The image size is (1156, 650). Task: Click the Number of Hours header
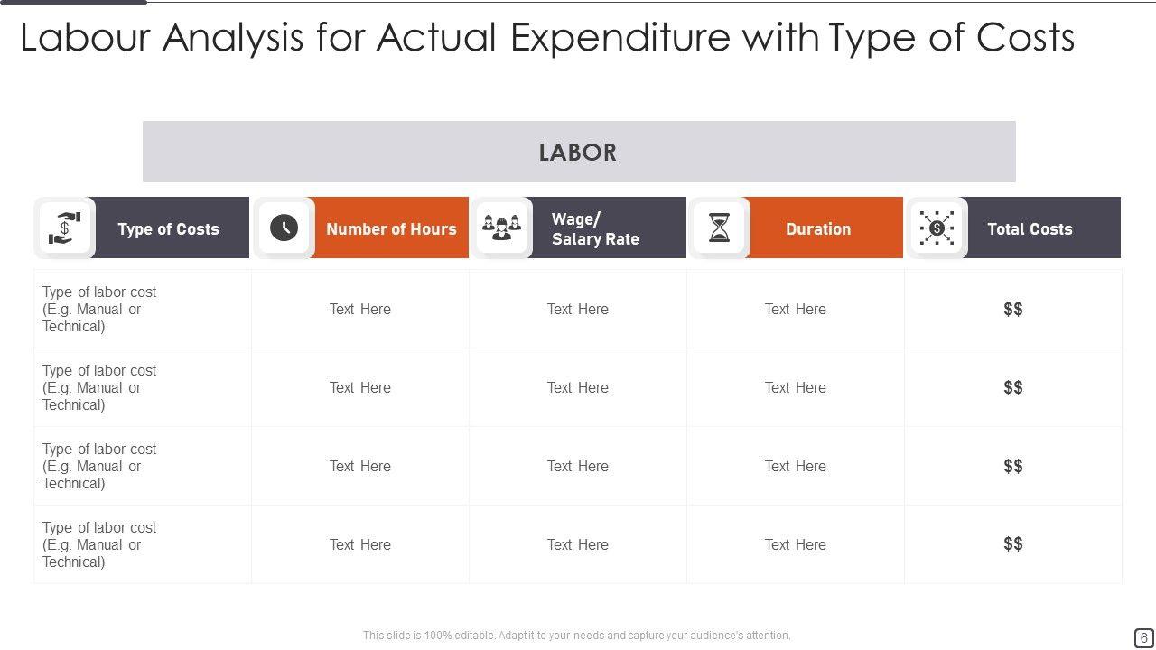coord(391,229)
